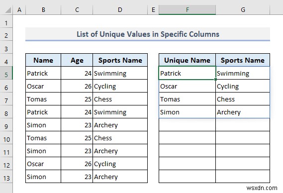Select cell C6 with age 26
283x193 pixels.
[x=77, y=86]
